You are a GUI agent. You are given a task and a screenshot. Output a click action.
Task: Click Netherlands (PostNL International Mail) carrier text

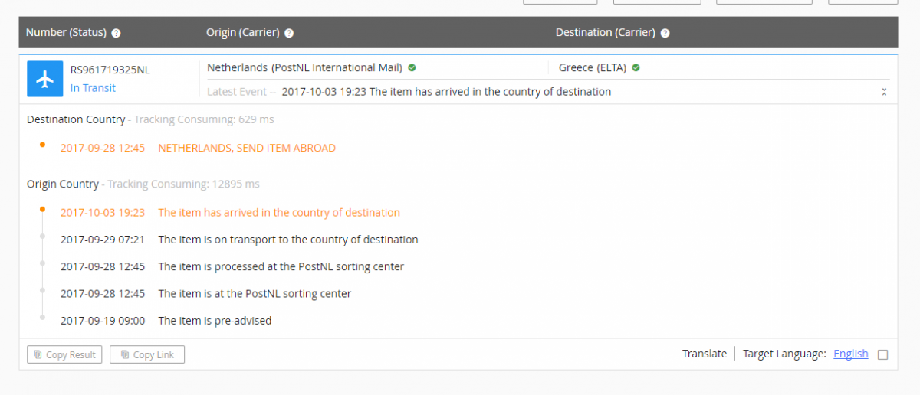click(304, 67)
